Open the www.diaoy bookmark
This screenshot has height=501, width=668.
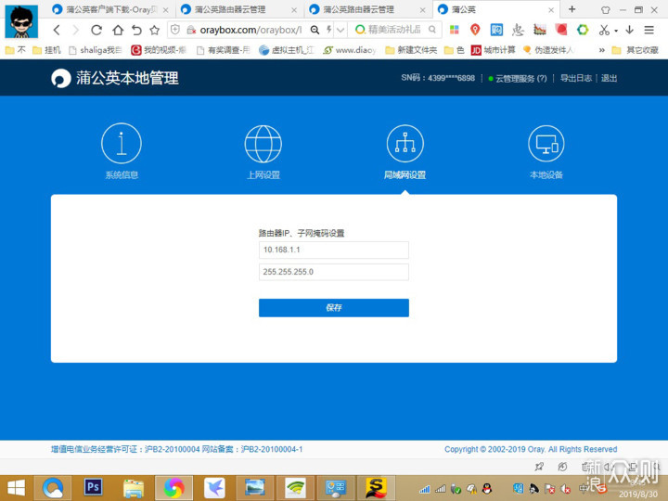(350, 50)
